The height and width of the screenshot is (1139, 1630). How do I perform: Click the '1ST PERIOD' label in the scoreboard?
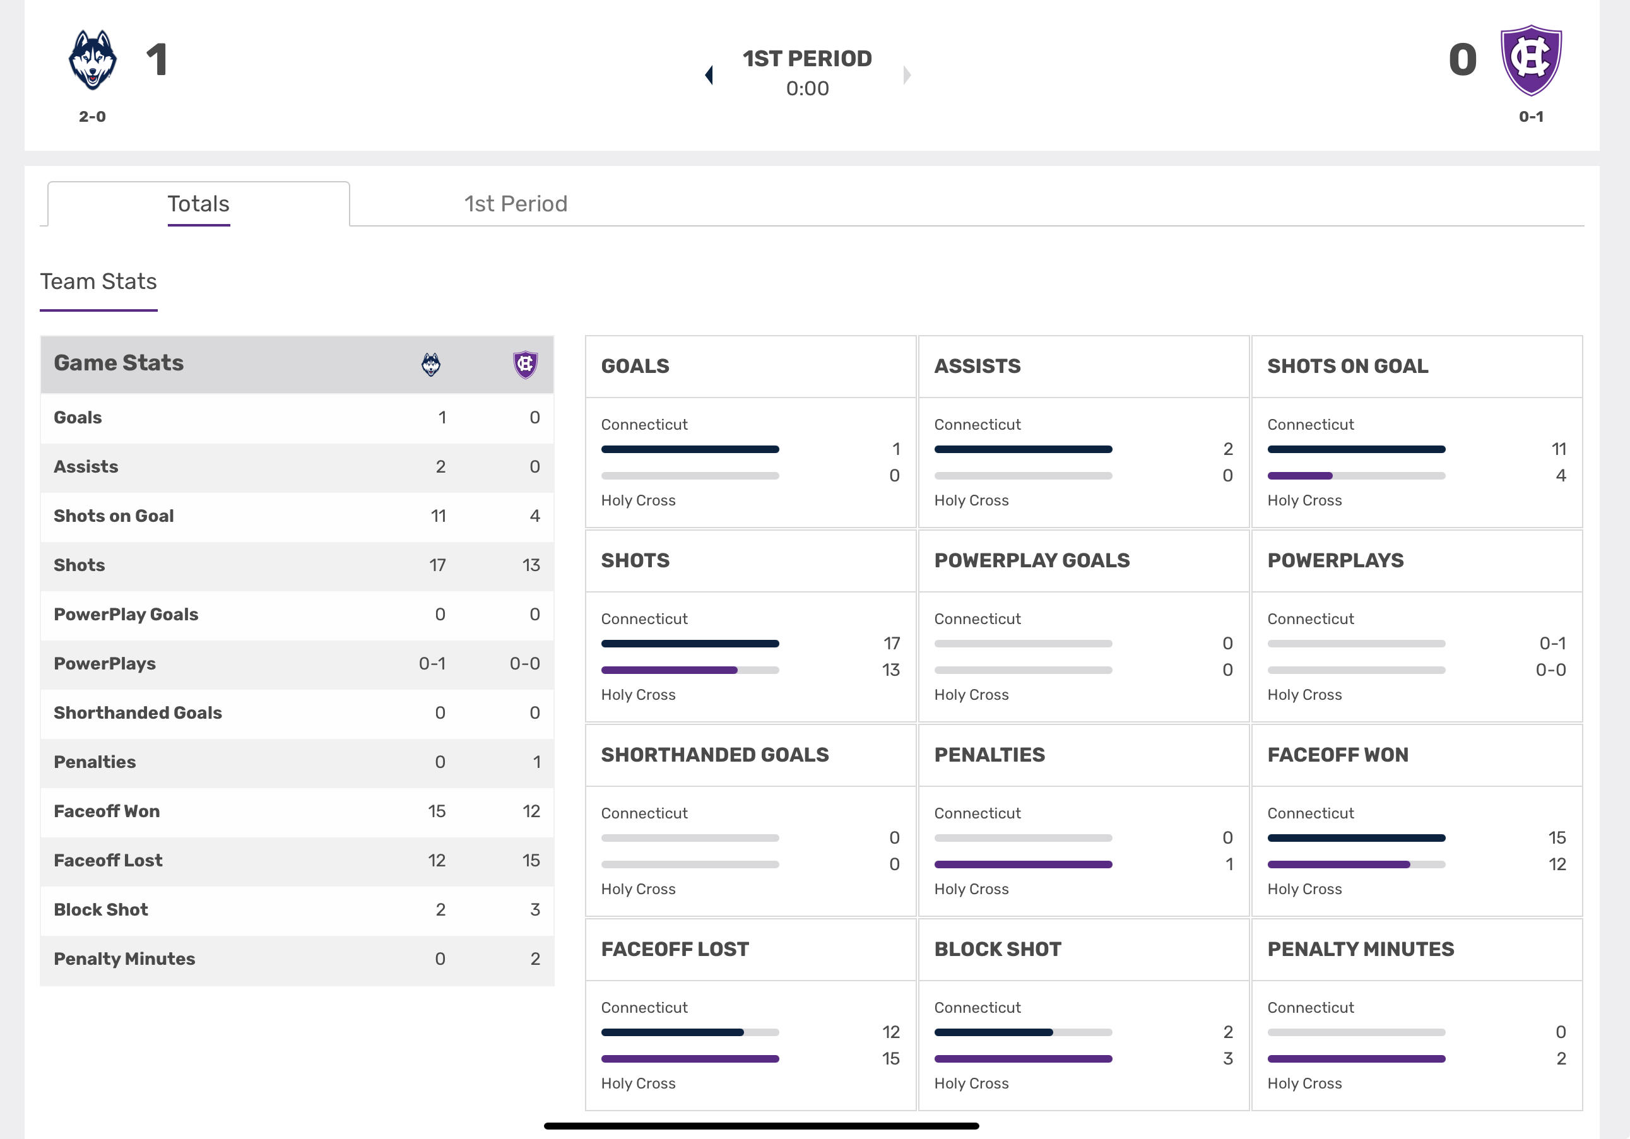[x=807, y=59]
